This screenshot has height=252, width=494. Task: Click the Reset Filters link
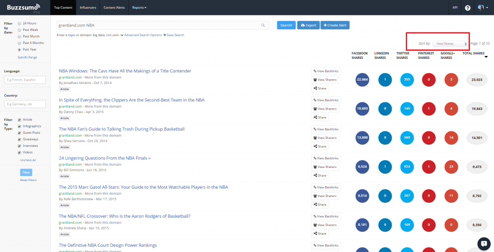28,180
